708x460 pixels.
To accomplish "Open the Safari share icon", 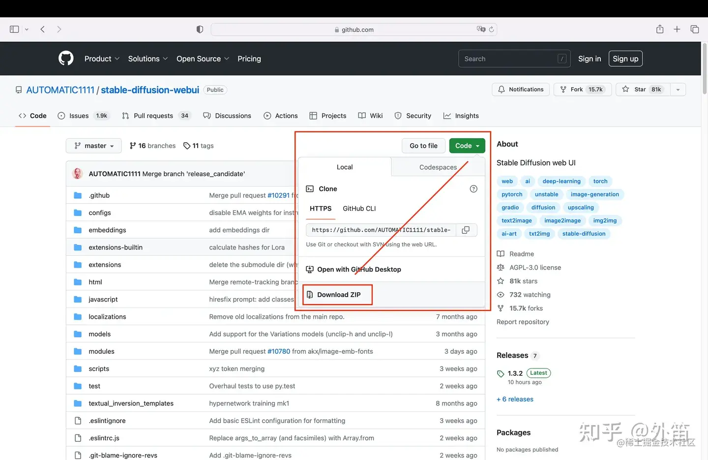I will (660, 29).
